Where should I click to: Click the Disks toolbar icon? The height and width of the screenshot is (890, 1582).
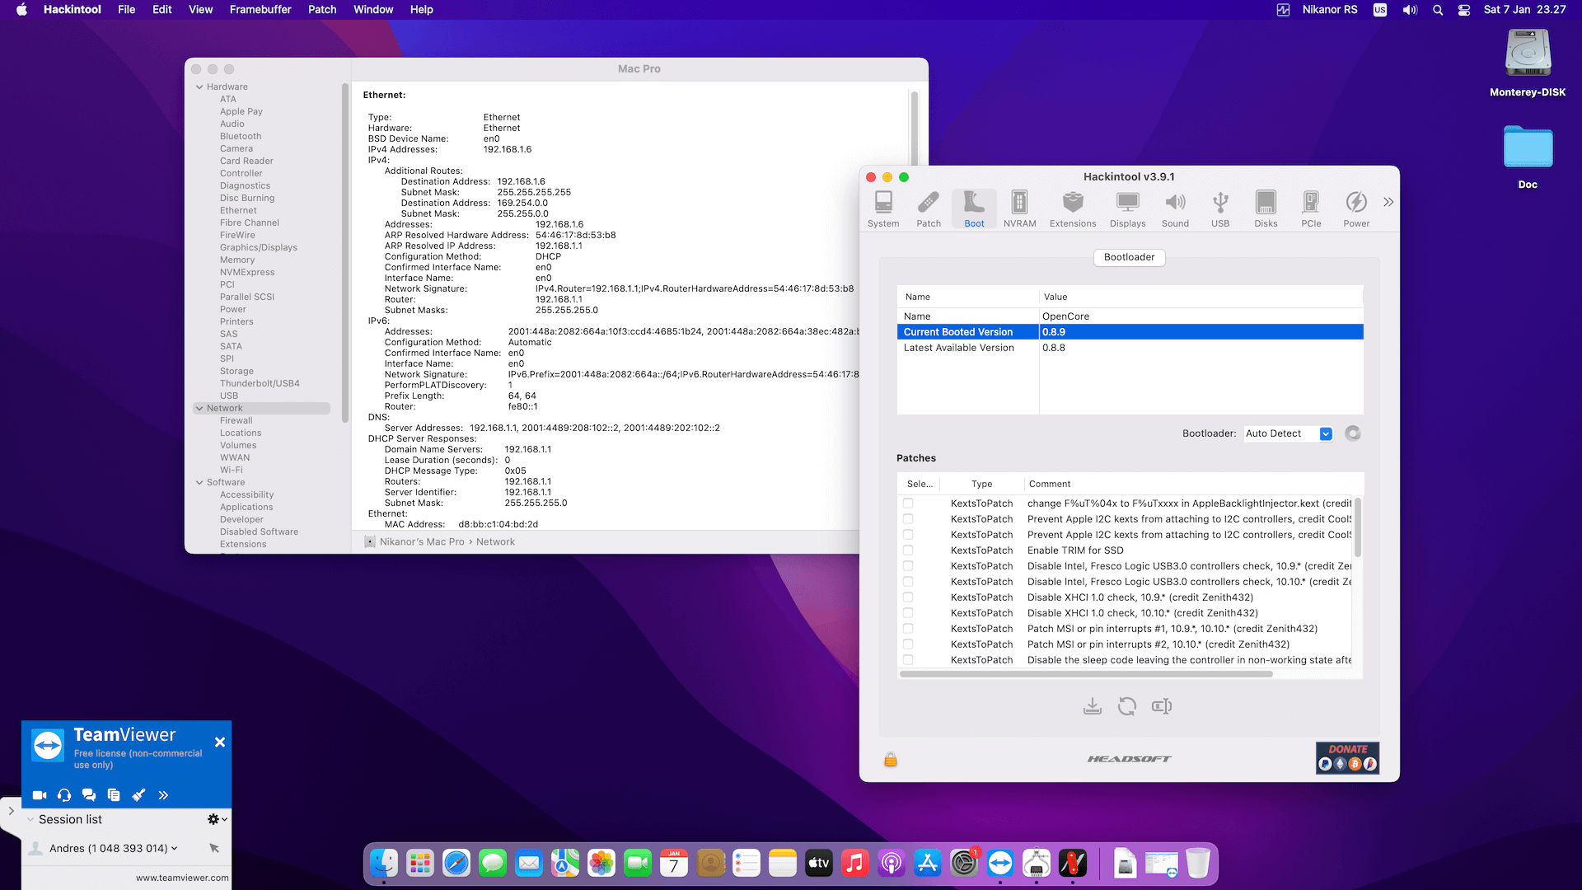coord(1266,208)
